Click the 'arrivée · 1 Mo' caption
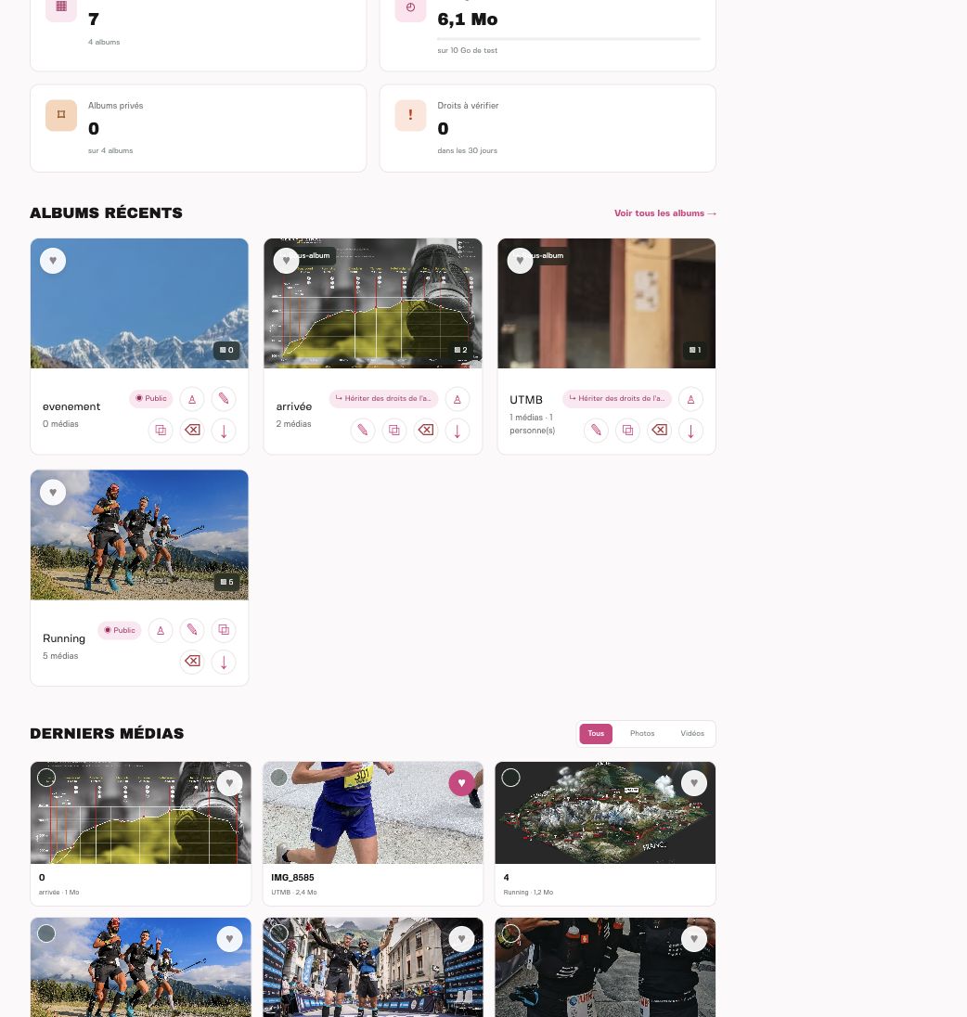 59,893
